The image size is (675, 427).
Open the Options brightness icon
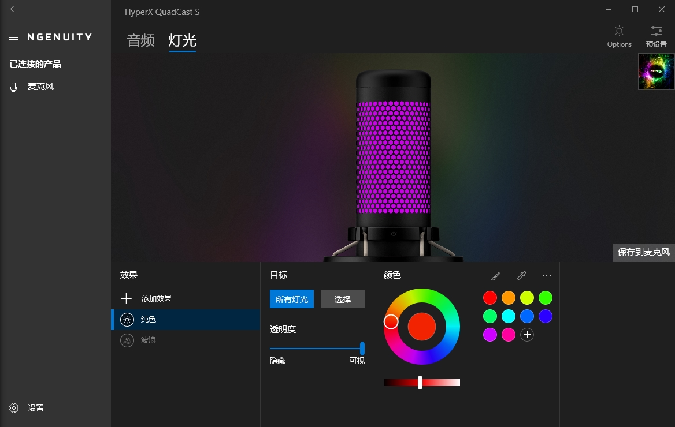(619, 36)
